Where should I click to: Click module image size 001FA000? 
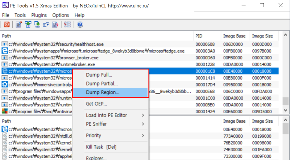[x=262, y=150]
